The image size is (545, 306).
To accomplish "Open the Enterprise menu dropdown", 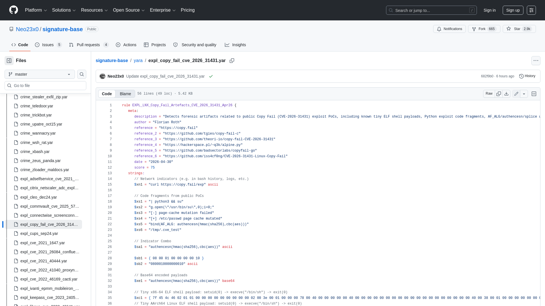I will click(x=163, y=10).
